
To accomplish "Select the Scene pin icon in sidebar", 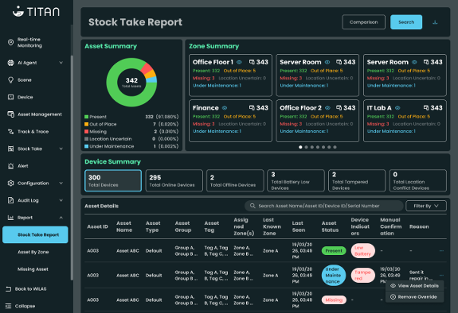I will [10, 80].
